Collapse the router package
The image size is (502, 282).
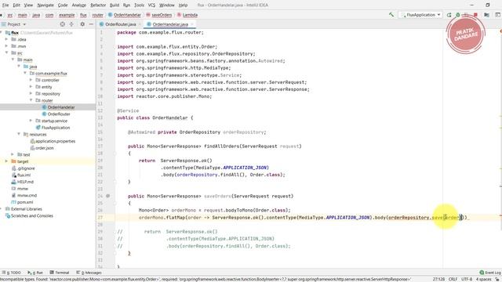coord(31,100)
